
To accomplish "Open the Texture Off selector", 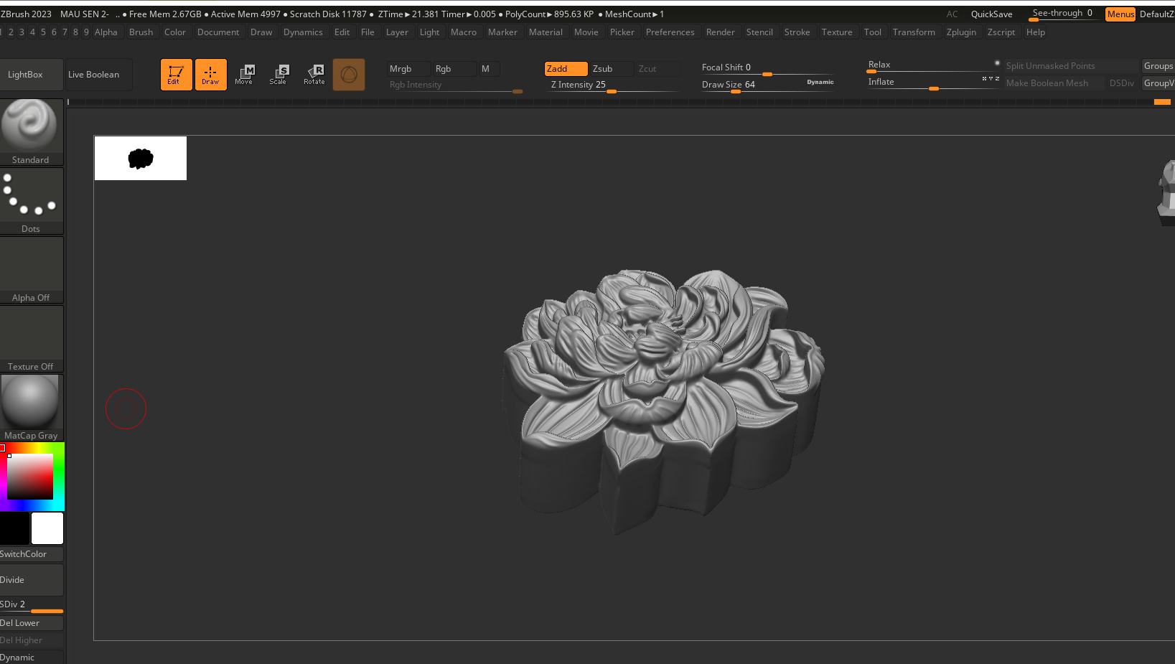I will click(x=31, y=338).
